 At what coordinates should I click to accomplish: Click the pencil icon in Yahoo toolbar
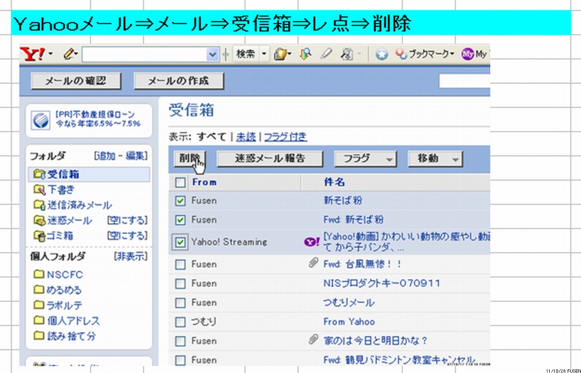click(x=68, y=54)
